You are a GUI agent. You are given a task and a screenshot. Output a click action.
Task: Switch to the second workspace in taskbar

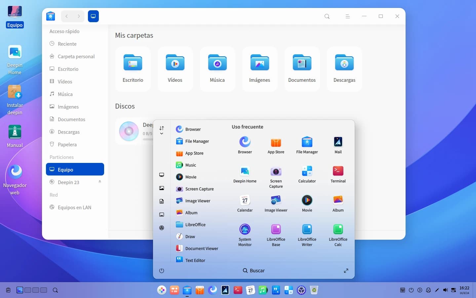28,290
